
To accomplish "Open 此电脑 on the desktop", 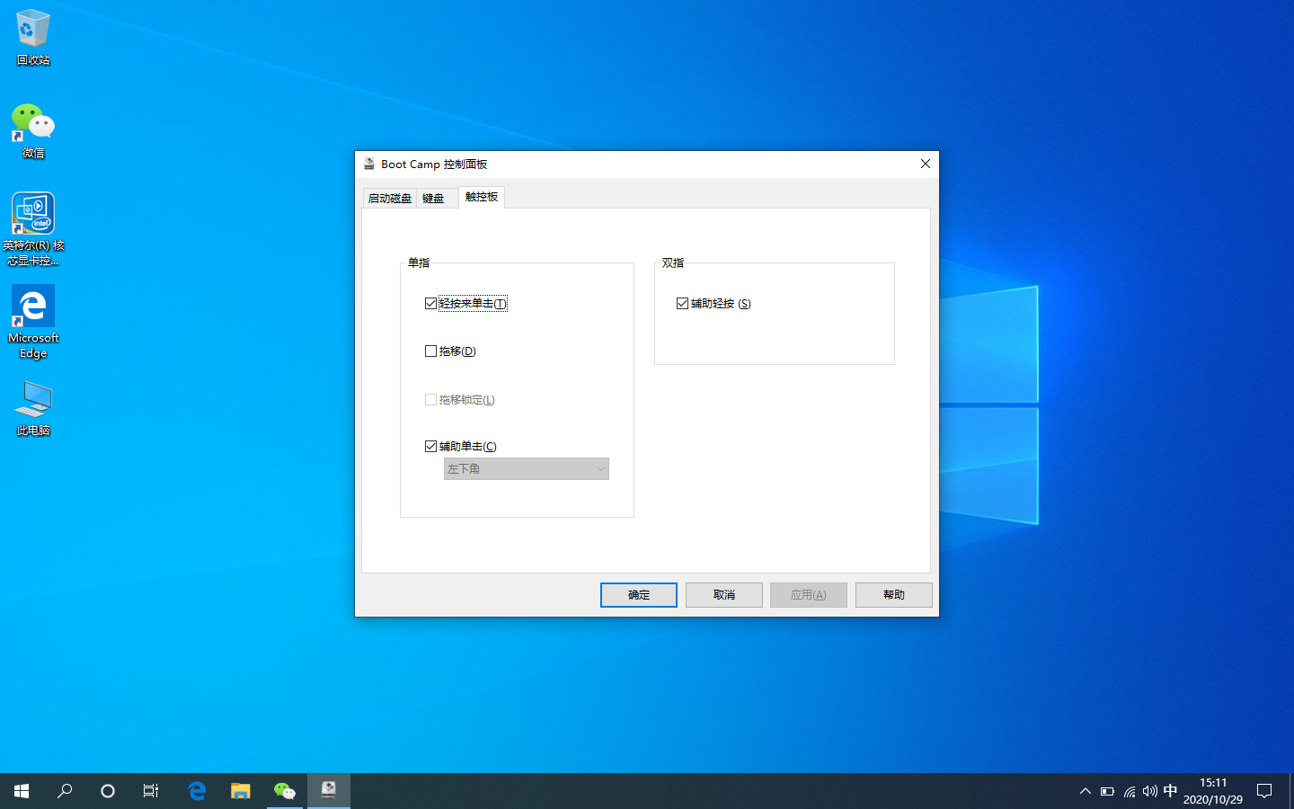I will [x=32, y=398].
